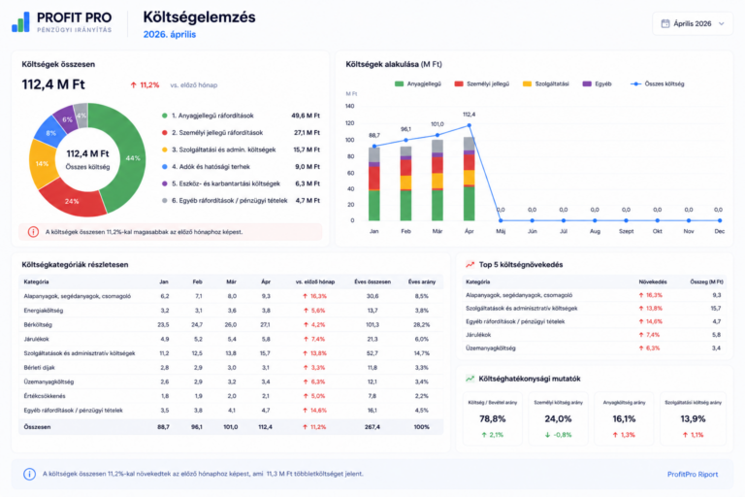Viewport: 745px width, 497px height.
Task: Click the 13,8% arrow in details table
Action: pos(305,353)
